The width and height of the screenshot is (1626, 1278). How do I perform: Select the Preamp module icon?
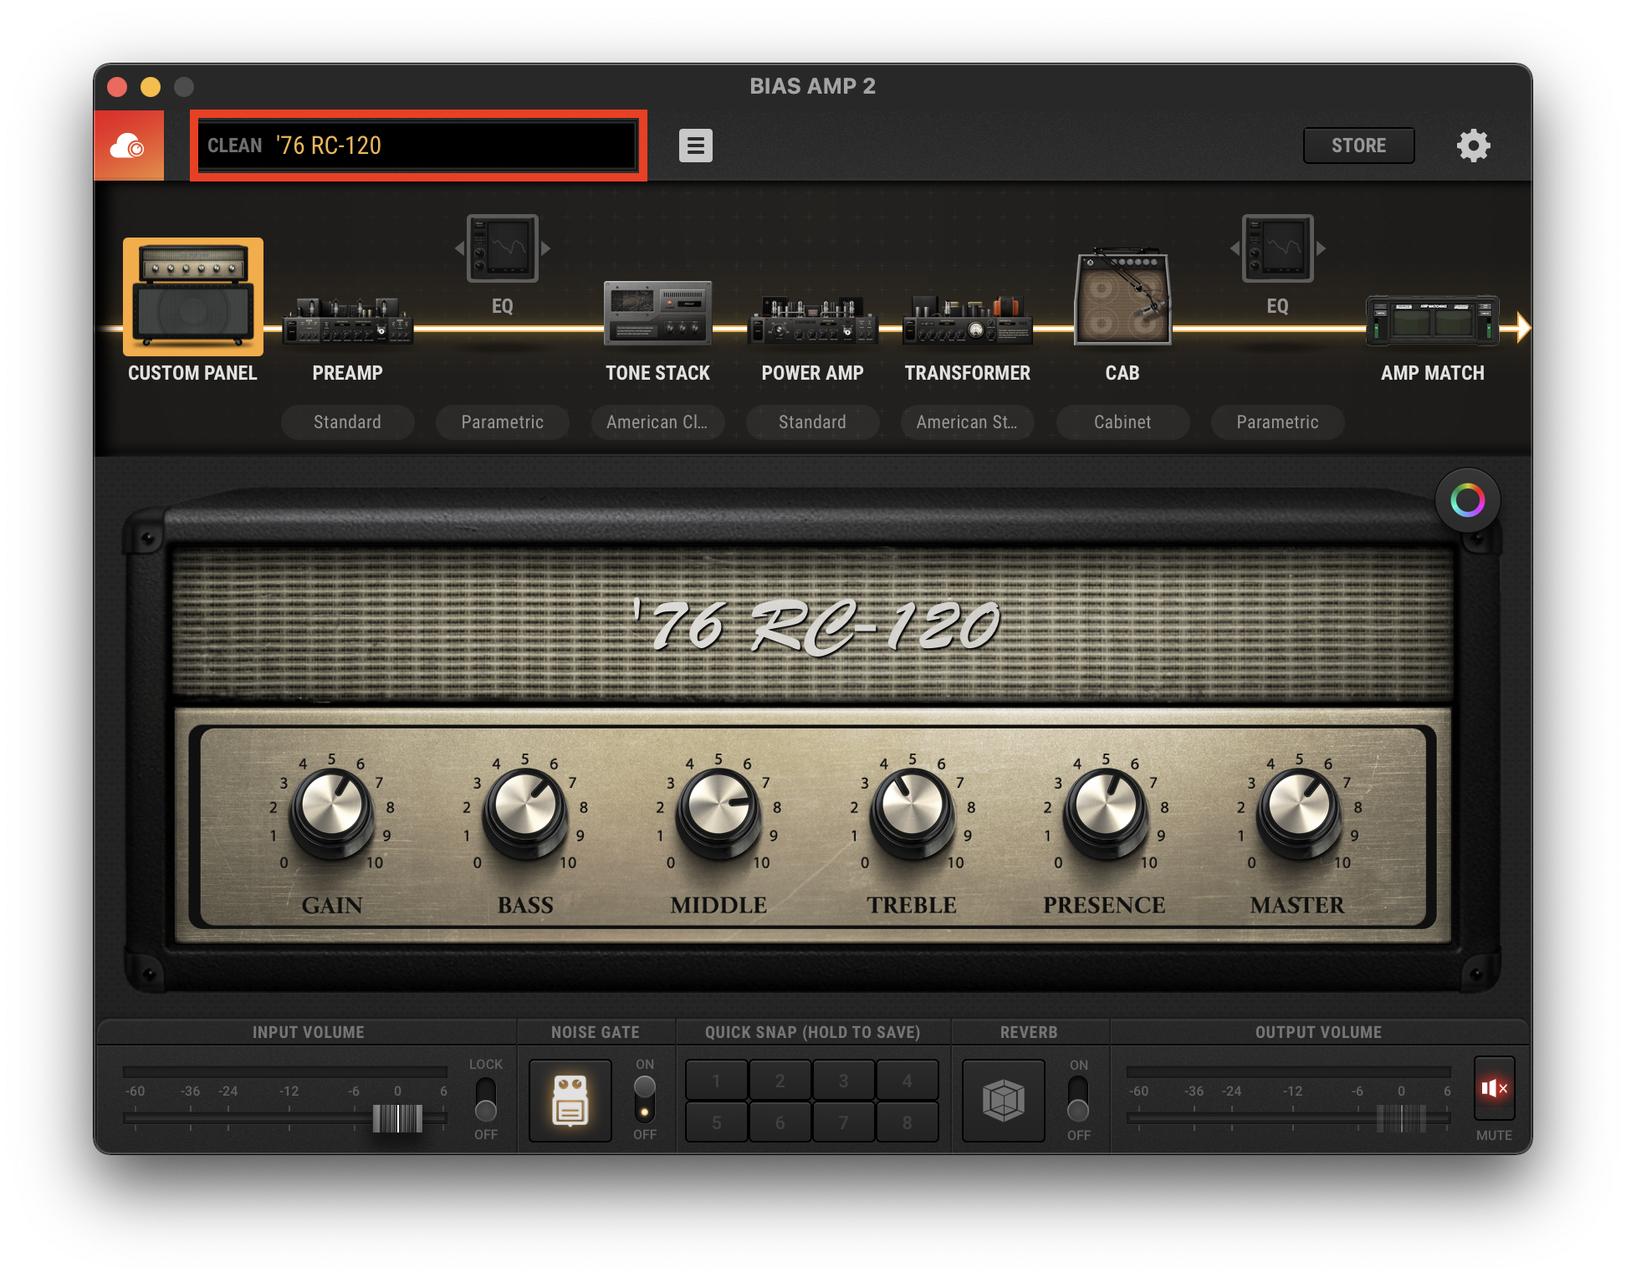click(x=347, y=322)
